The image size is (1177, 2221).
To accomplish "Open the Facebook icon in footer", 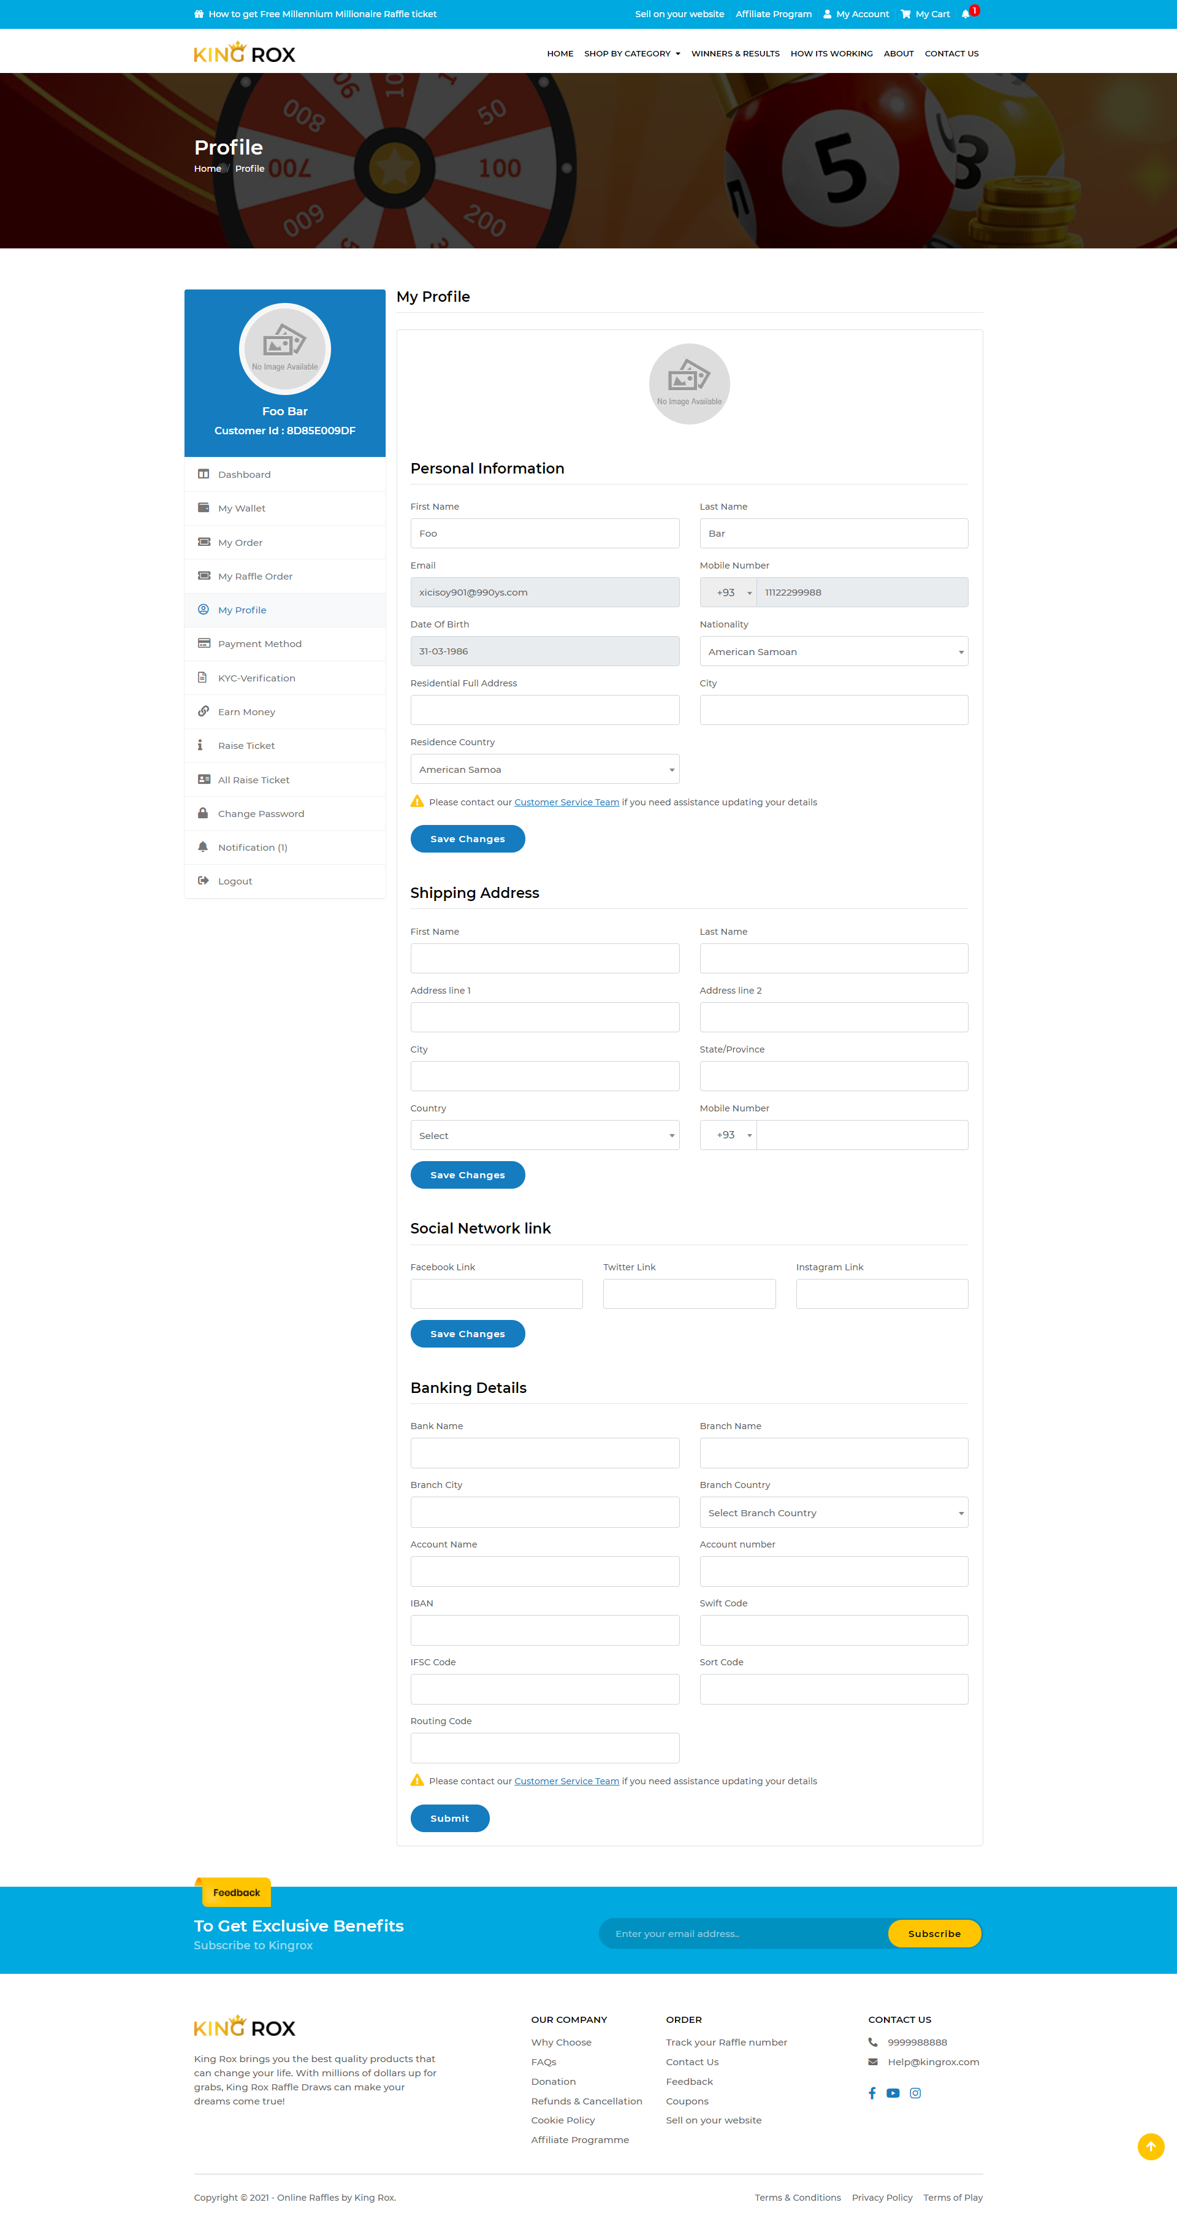I will tap(872, 2093).
